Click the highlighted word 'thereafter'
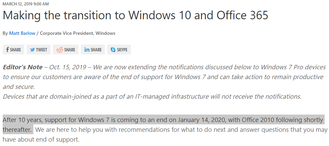Screen dimensions: 329x146 click(17, 130)
